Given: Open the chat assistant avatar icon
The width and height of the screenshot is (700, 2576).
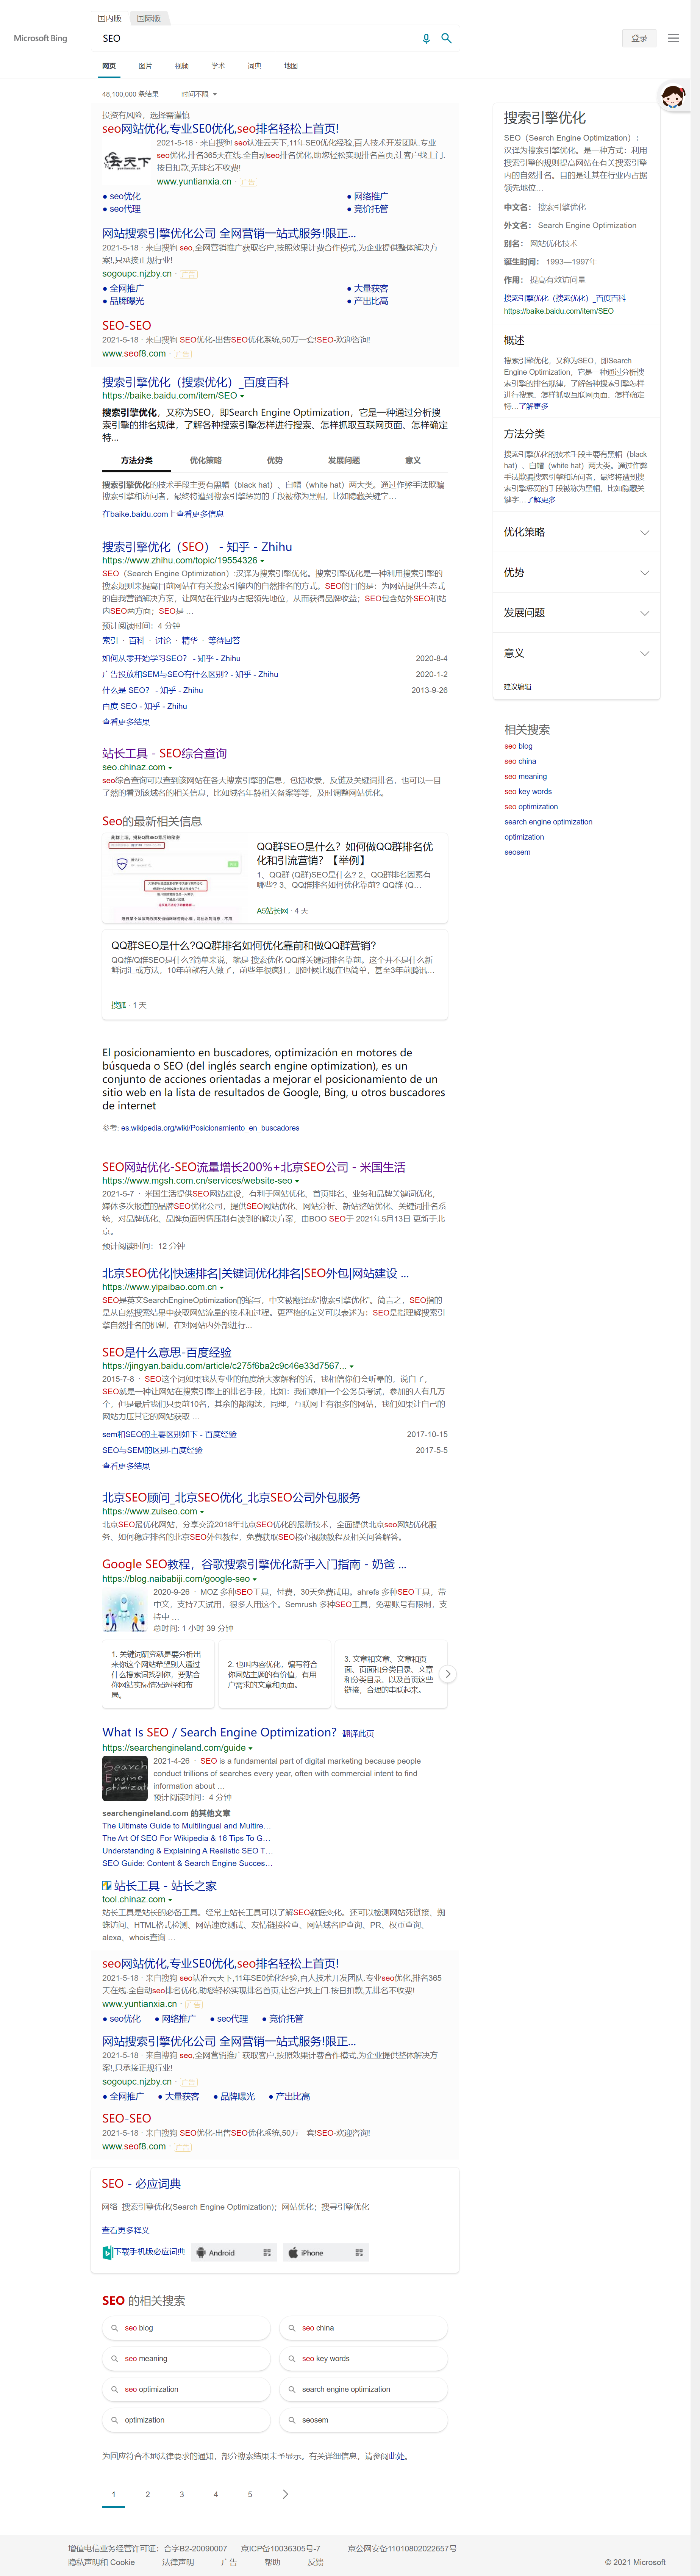Looking at the screenshot, I should (674, 97).
